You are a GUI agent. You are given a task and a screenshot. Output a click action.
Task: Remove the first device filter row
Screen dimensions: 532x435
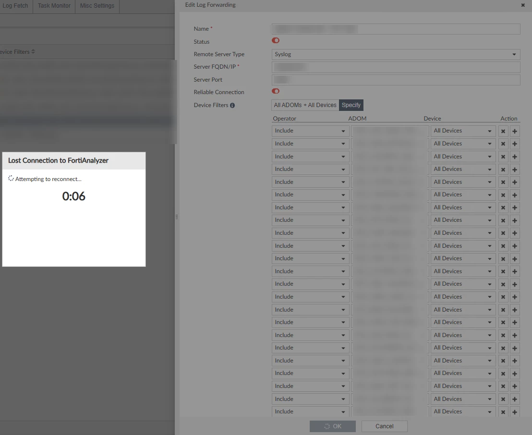click(503, 131)
